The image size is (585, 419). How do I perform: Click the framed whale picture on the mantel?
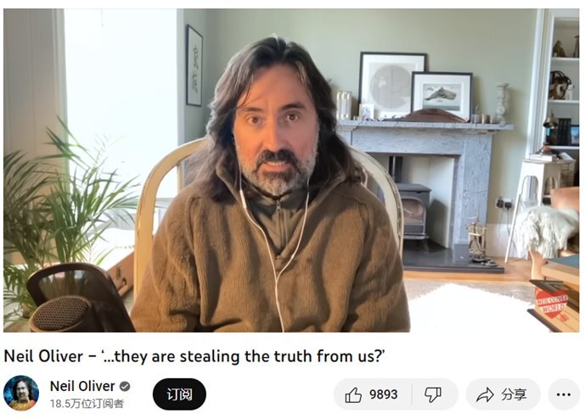click(x=442, y=96)
